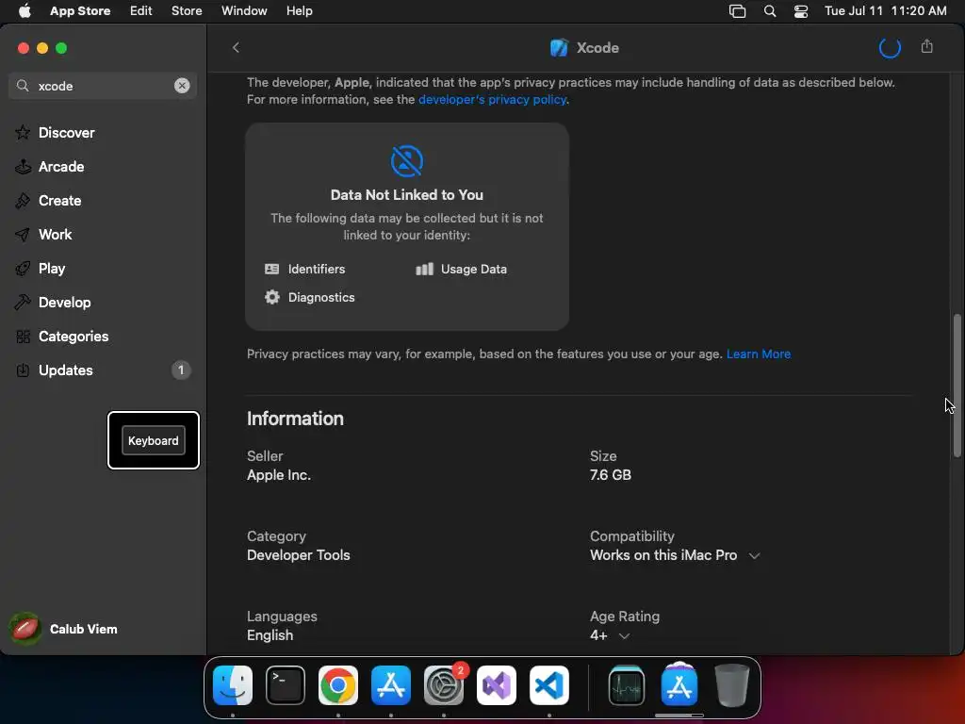Click the Developer Tools category value
Image resolution: width=965 pixels, height=724 pixels.
tap(299, 554)
